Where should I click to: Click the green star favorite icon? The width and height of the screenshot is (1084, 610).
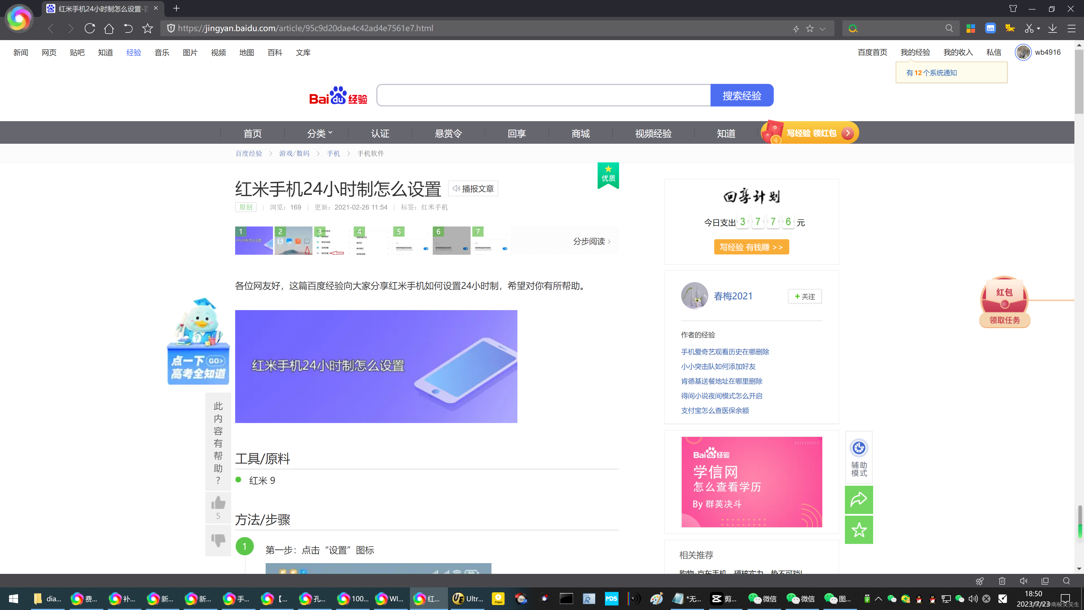(858, 530)
